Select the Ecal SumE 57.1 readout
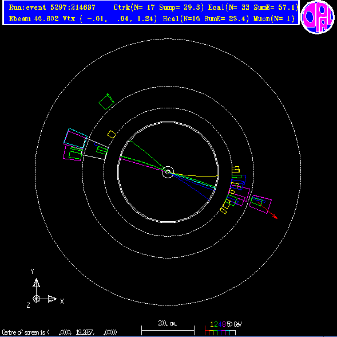This screenshot has width=337, height=337. coord(253,7)
